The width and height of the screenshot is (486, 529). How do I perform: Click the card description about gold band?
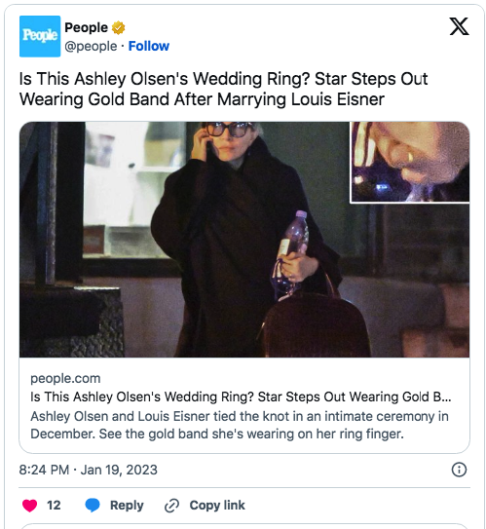[x=240, y=425]
